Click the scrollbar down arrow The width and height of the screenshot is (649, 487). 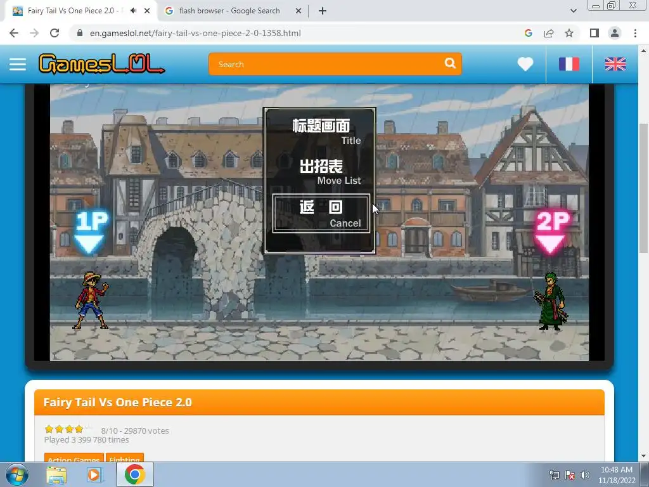pyautogui.click(x=643, y=457)
